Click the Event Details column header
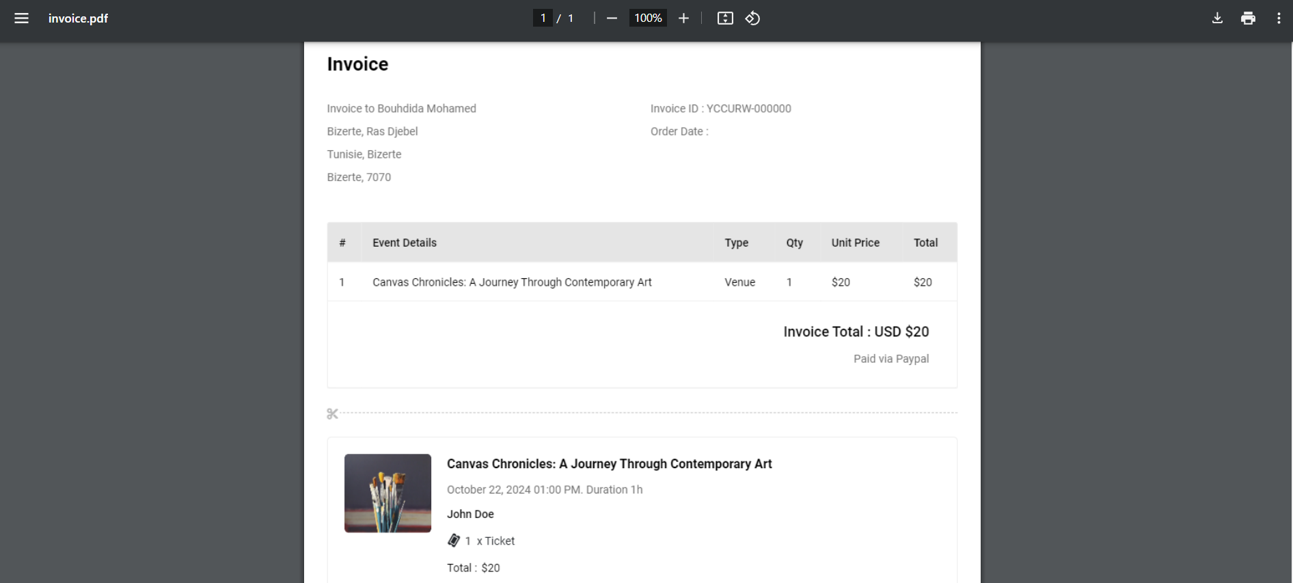Viewport: 1293px width, 583px height. click(404, 243)
